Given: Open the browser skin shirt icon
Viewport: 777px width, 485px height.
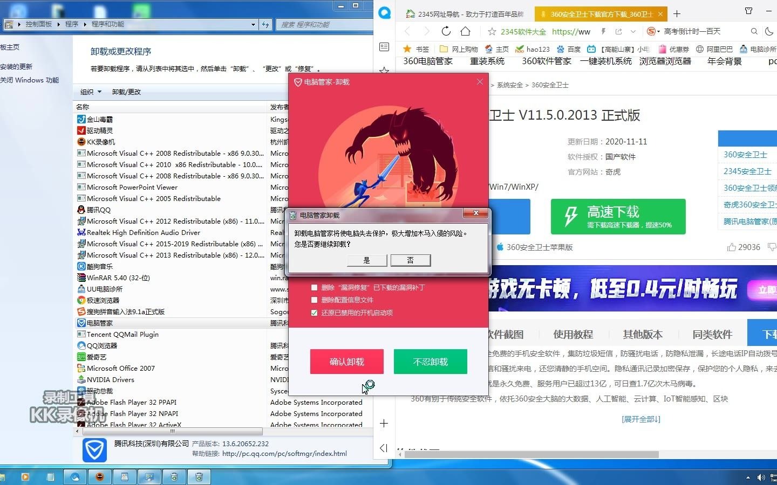Looking at the screenshot, I should [749, 11].
